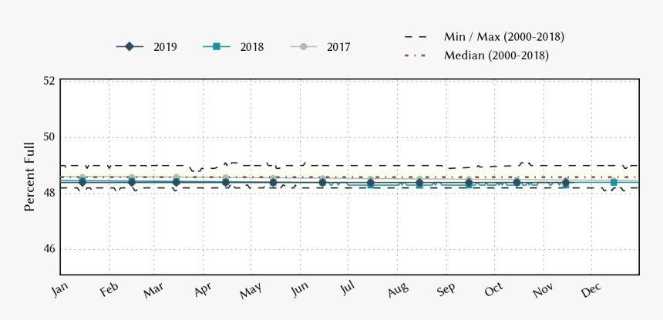Click the 50 y-axis value

click(x=50, y=137)
